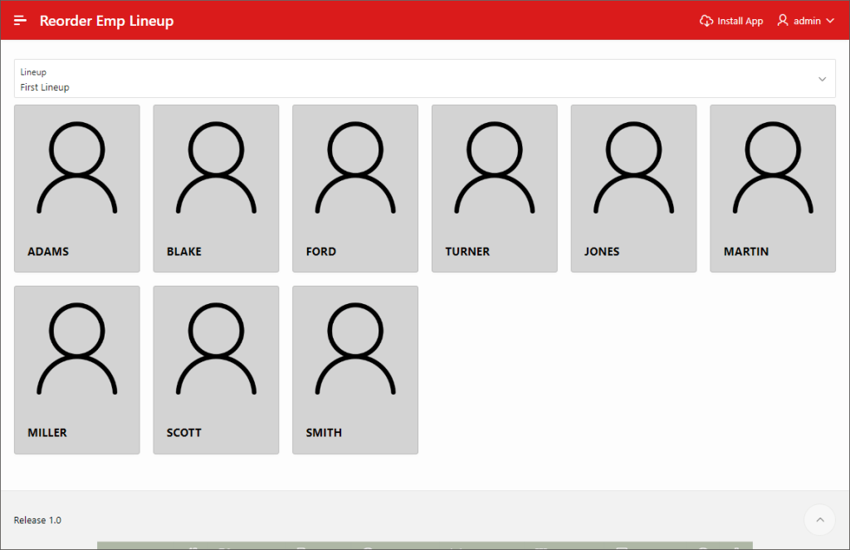Select the SCOTT employee card name
This screenshot has width=850, height=550.
[184, 433]
